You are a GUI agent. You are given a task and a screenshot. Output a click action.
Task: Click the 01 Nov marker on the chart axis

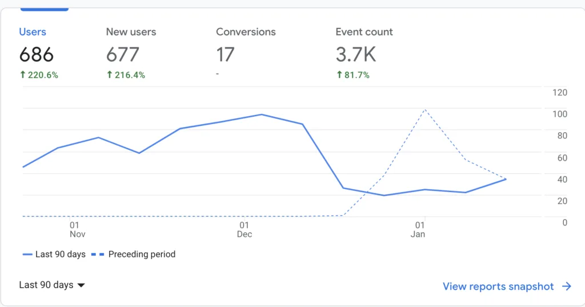coord(77,230)
